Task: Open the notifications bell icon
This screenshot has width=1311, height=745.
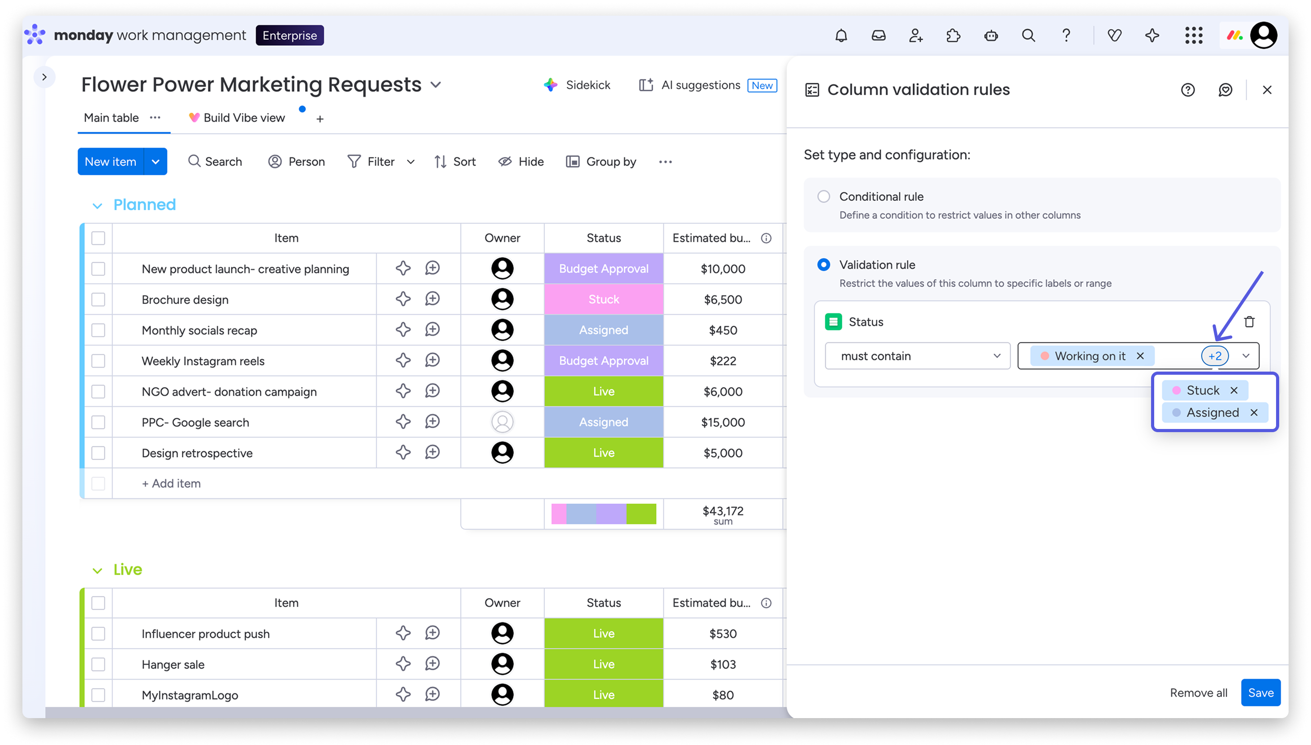Action: 841,35
